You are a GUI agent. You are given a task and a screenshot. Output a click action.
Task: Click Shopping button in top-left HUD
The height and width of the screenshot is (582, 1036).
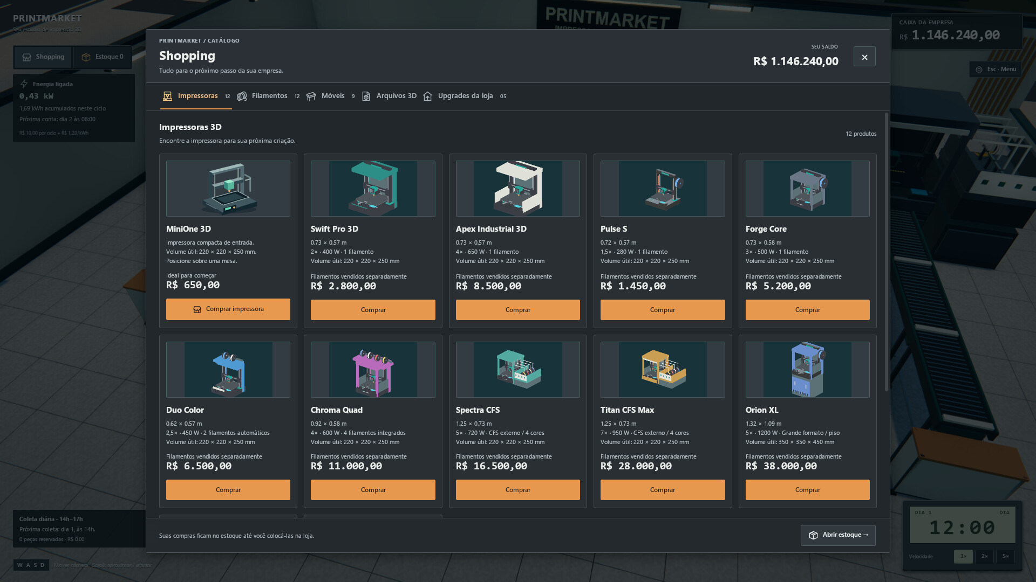43,57
